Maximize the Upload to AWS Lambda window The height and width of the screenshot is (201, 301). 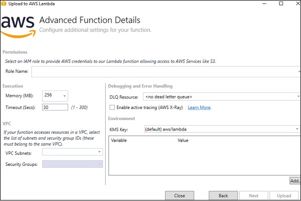click(281, 4)
